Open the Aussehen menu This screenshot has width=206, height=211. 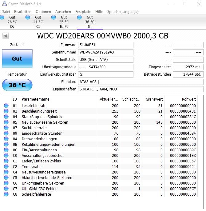click(x=63, y=12)
